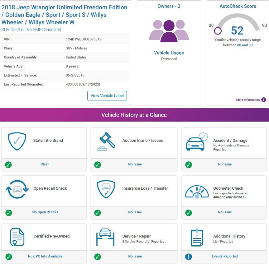Click the Class value SUV - Midsize
The width and height of the screenshot is (269, 264).
(76, 48)
